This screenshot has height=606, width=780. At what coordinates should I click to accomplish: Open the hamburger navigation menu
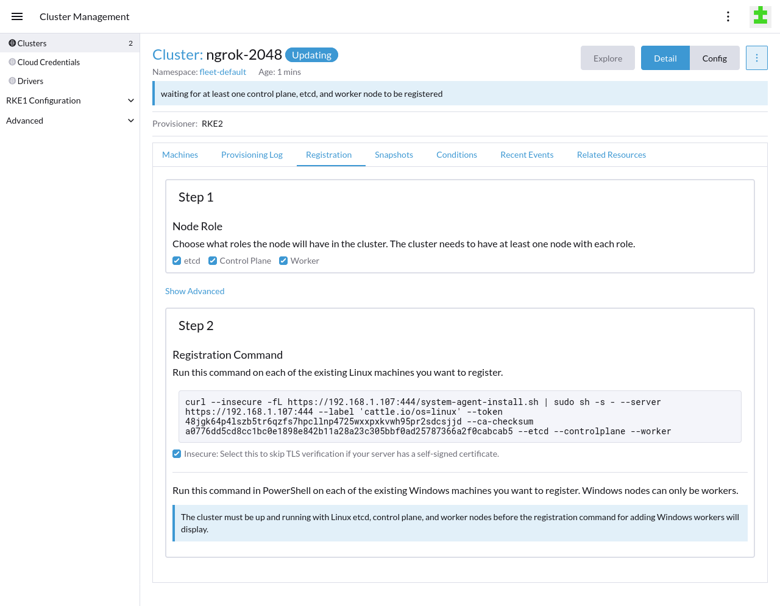click(x=16, y=16)
